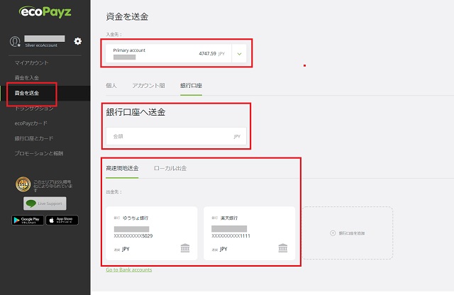This screenshot has width=454, height=295.
Task: Click the ecoPayz logo
Action: [45, 13]
